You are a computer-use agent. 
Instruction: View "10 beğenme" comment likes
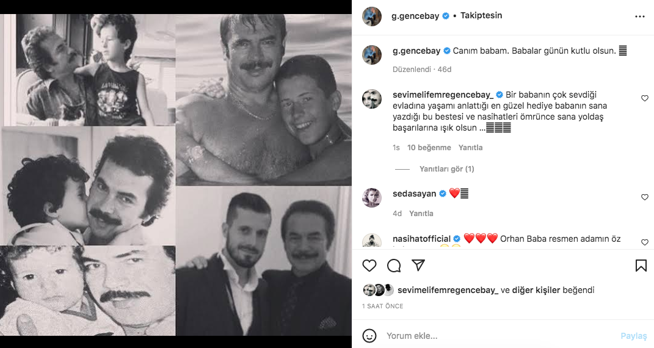429,148
